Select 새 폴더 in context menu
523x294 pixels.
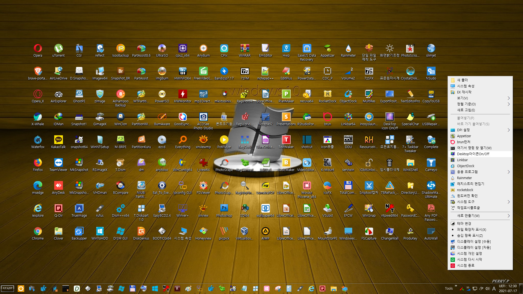click(480, 80)
